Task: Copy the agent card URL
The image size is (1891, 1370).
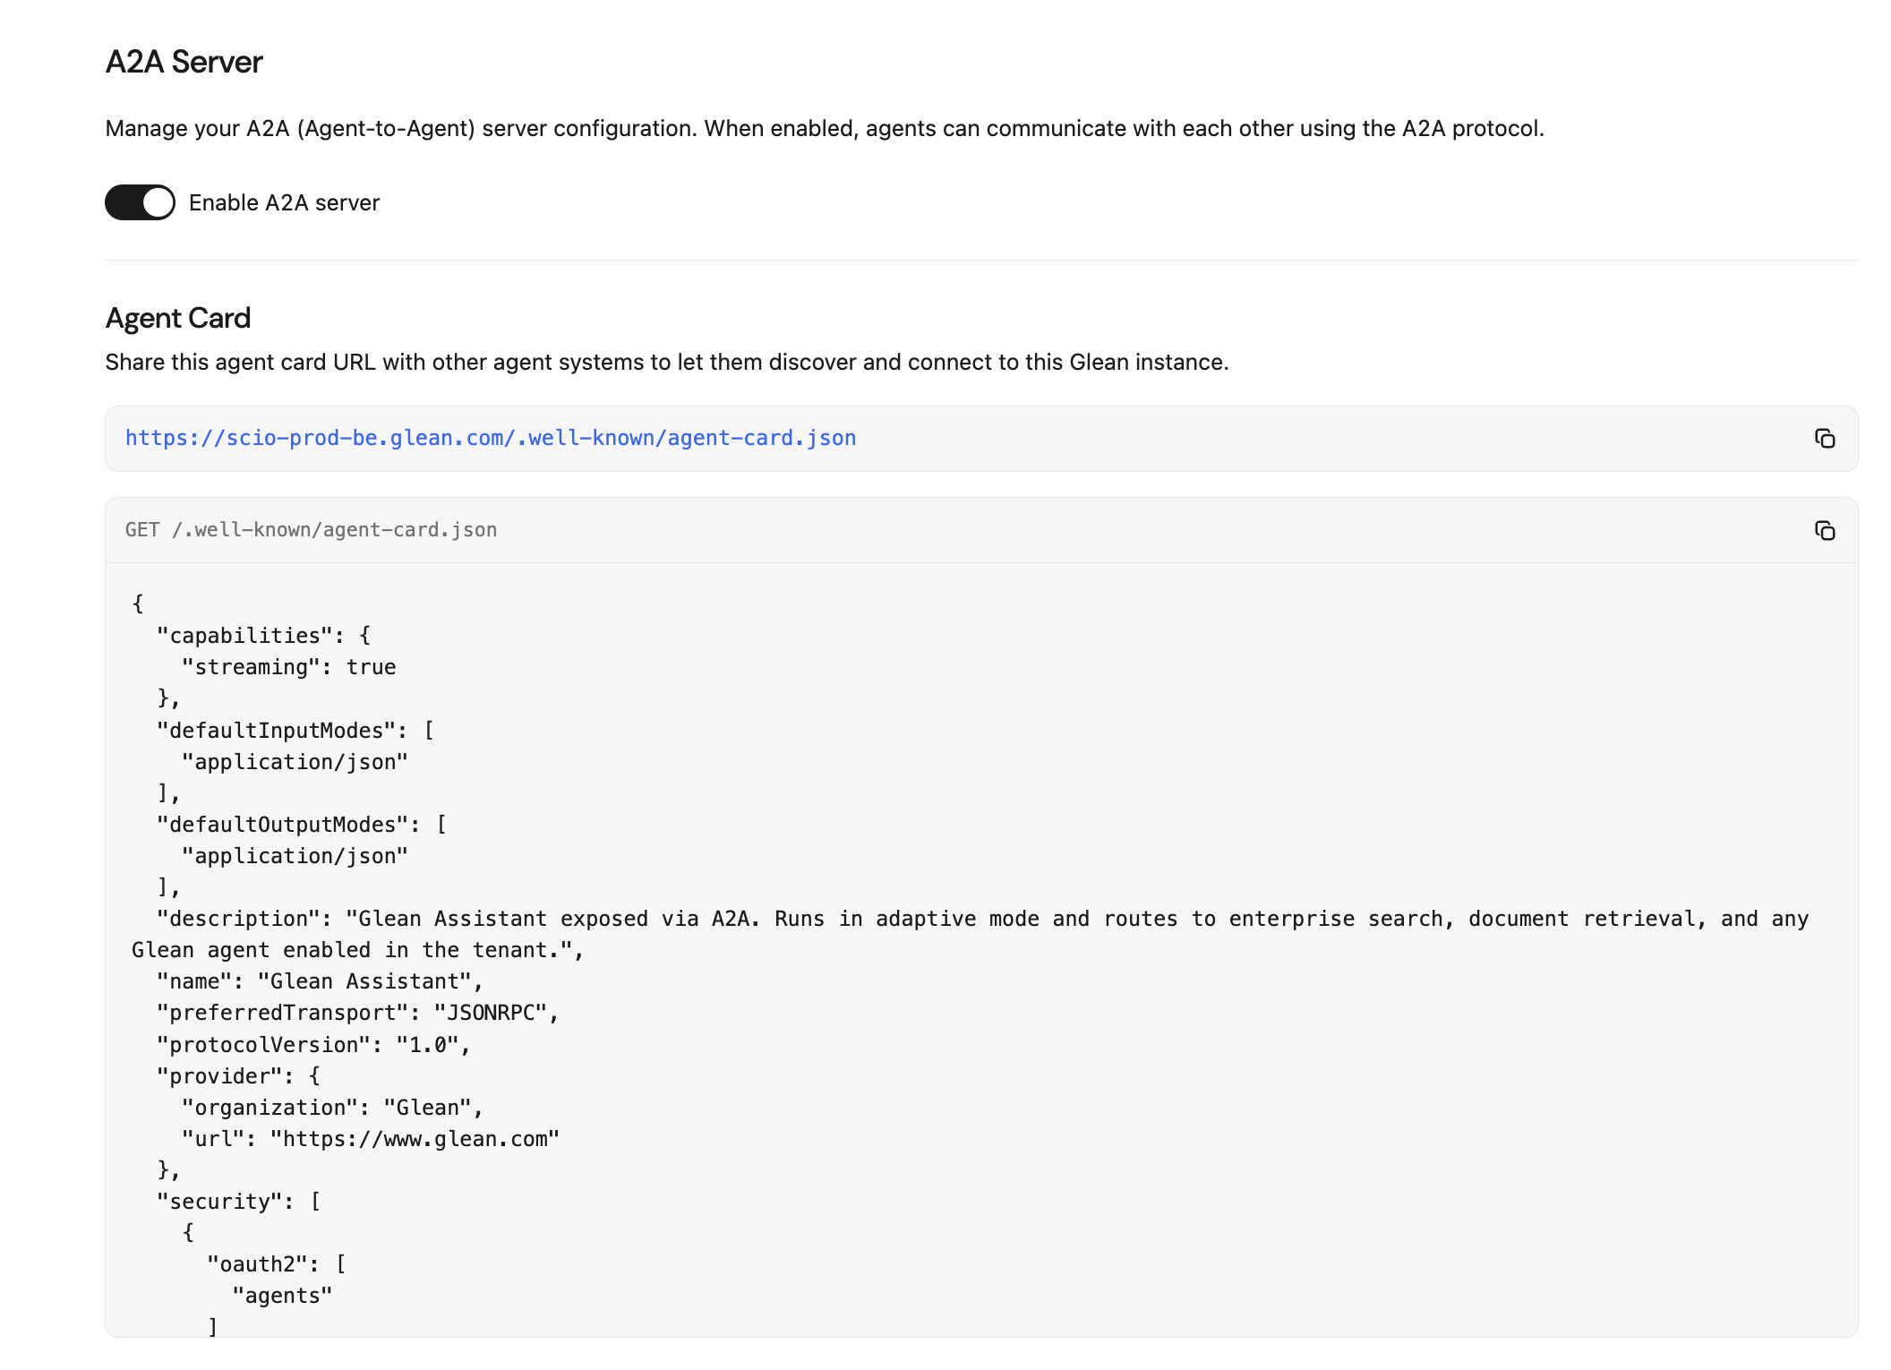Action: (x=1824, y=439)
